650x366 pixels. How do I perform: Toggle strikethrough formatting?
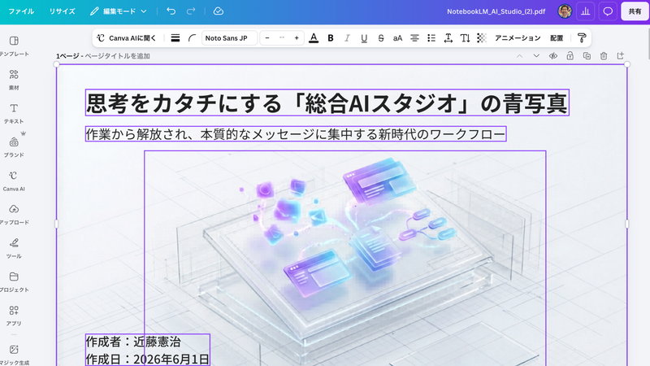click(381, 38)
